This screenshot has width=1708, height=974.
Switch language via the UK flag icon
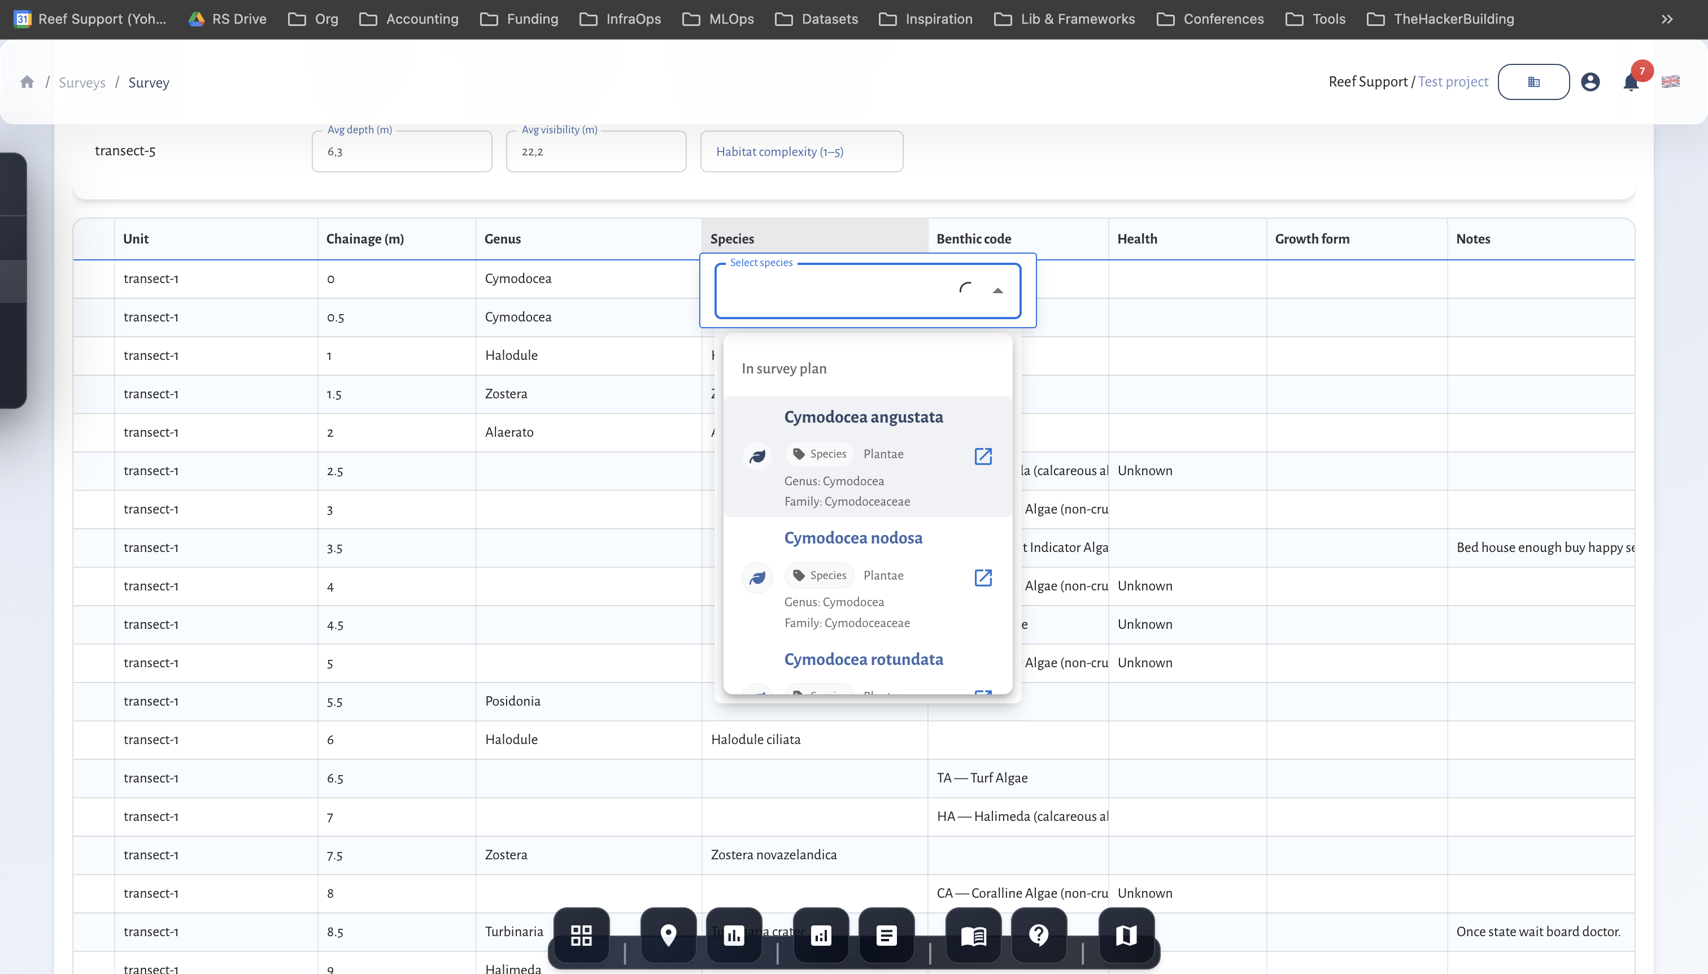[1670, 81]
